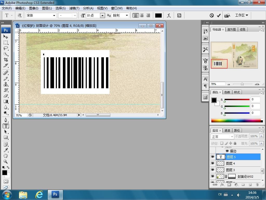The width and height of the screenshot is (266, 200).
Task: Toggle the text orientation button
Action: tap(19, 15)
